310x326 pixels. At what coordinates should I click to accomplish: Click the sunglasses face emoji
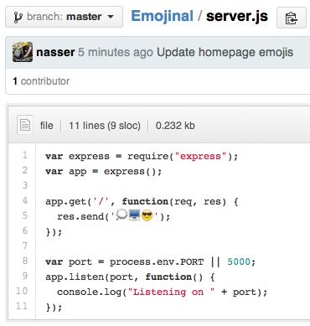pyautogui.click(x=147, y=215)
